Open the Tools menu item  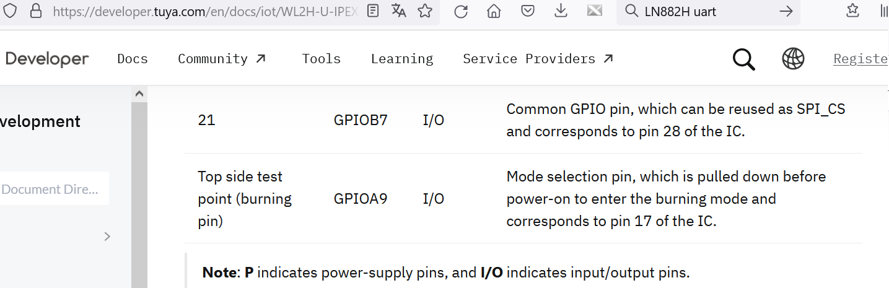322,59
